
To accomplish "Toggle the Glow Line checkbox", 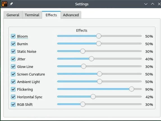I will [x=13, y=67].
